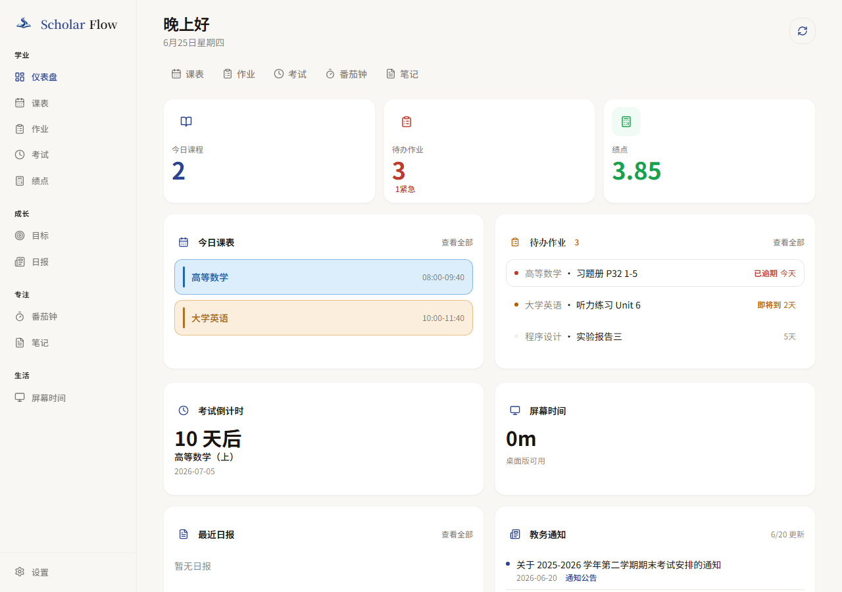Open 考试 in the sidebar

point(68,155)
